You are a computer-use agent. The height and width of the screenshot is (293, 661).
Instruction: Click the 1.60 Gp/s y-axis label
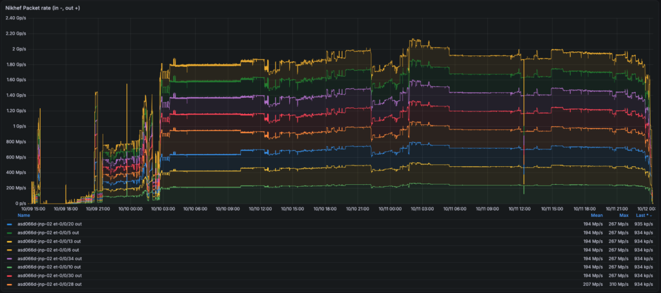(x=15, y=80)
